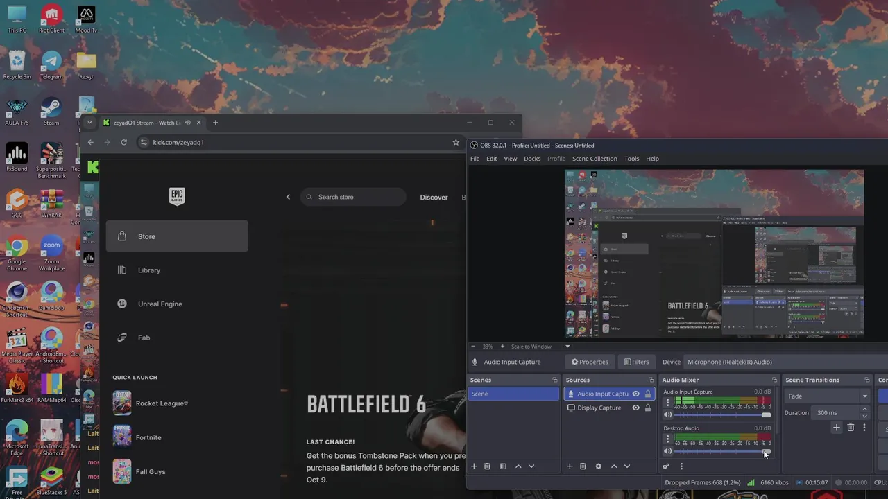Click Properties button in OBS source toolbar
Viewport: 888px width, 499px height.
tap(590, 362)
